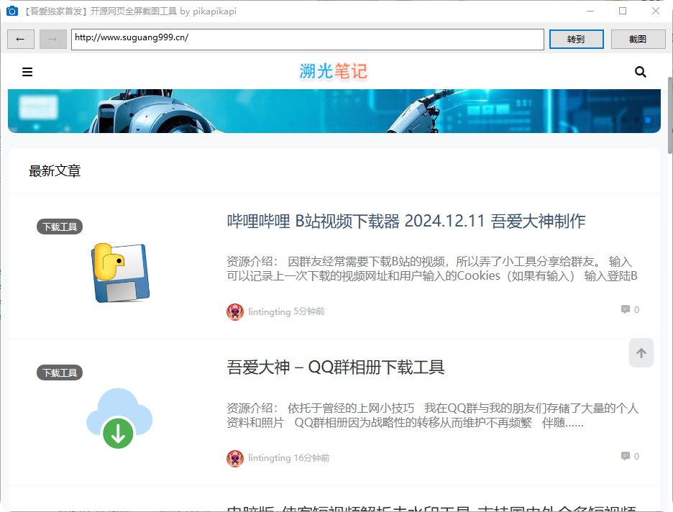Click author avatar beside 16分钟前
This screenshot has height=512, width=673.
[235, 458]
